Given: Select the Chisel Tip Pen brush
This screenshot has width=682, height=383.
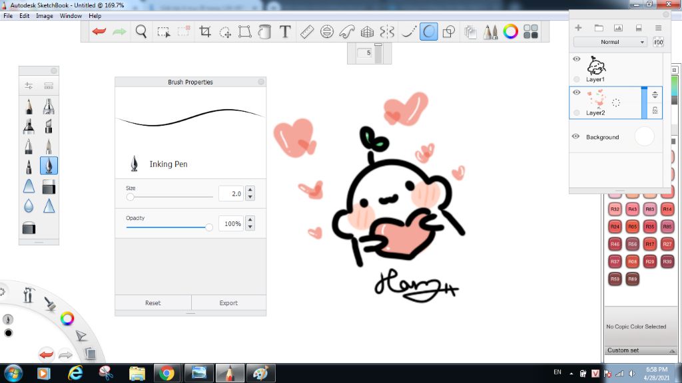Looking at the screenshot, I should tap(49, 126).
